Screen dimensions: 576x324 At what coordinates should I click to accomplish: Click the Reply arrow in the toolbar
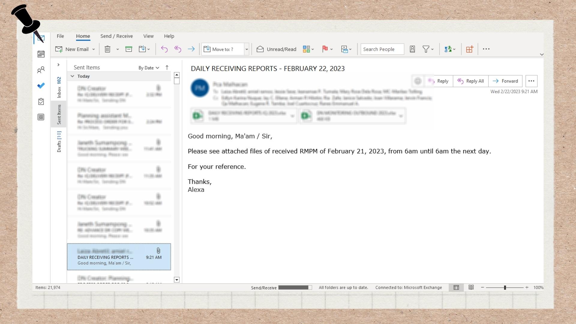(164, 49)
